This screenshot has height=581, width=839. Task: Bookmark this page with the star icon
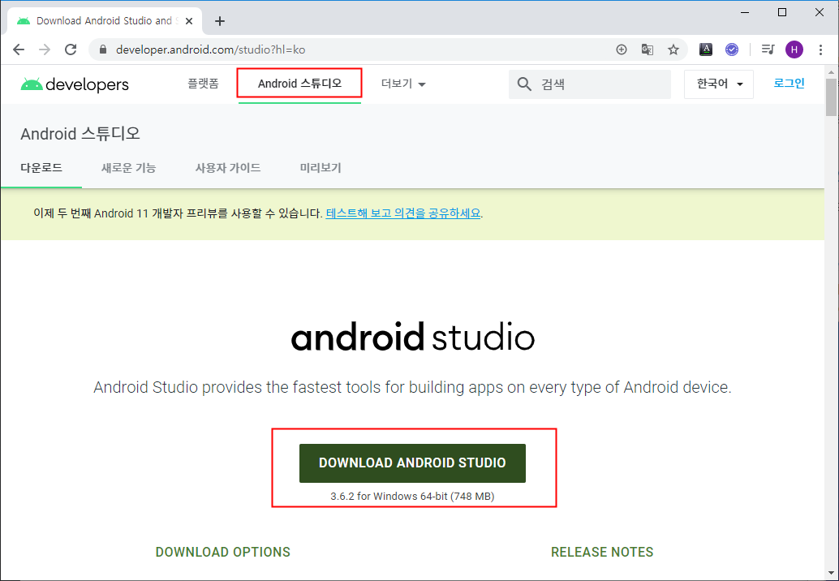coord(673,49)
